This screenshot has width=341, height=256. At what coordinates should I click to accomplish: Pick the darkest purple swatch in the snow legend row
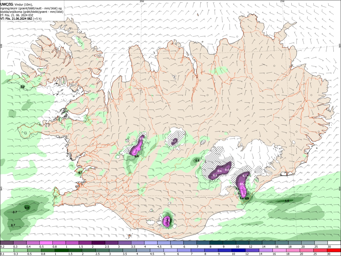pyautogui.click(x=98, y=243)
